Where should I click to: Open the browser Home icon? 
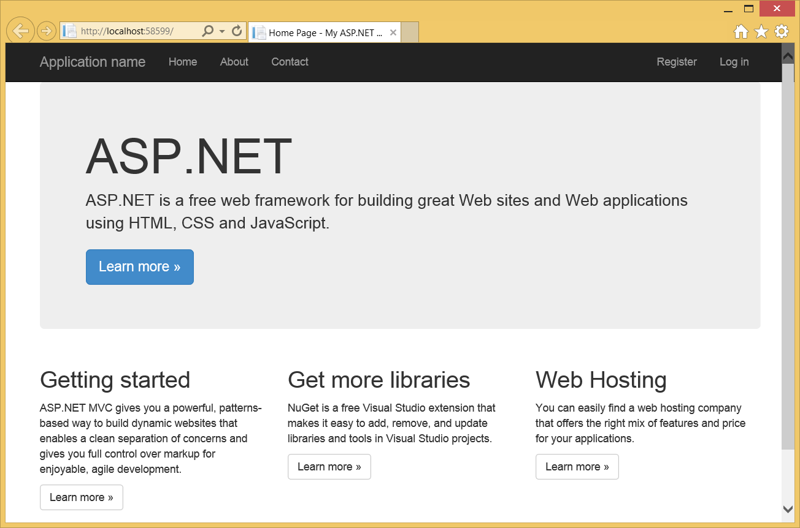click(741, 31)
